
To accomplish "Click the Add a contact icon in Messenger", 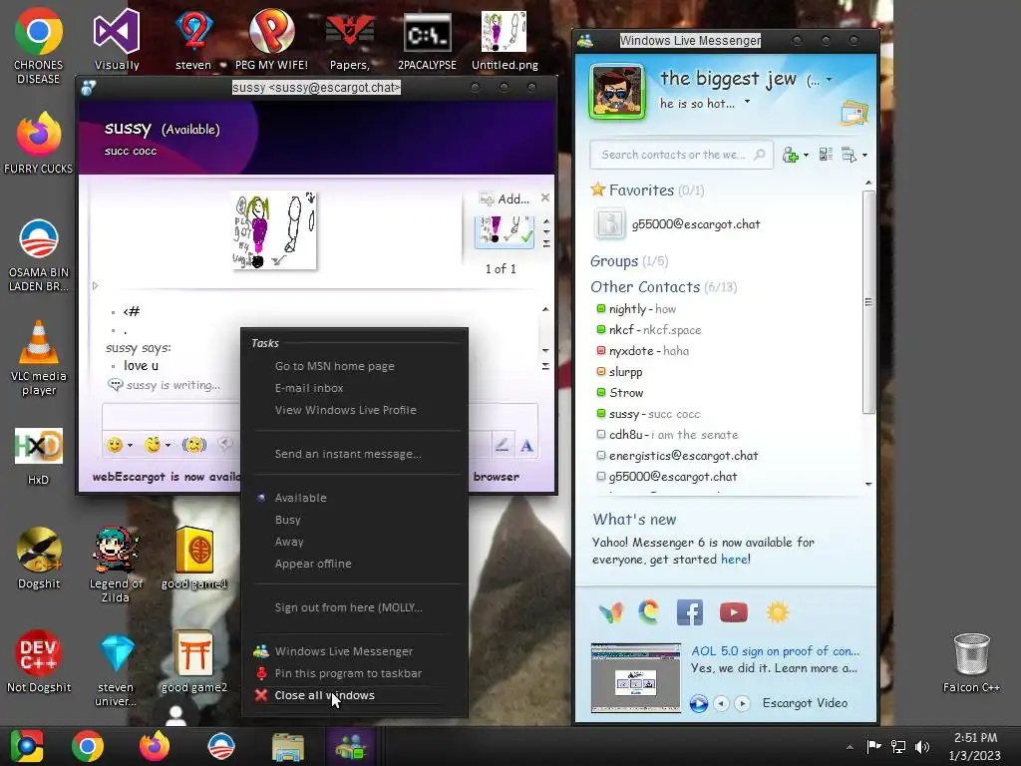I will (x=790, y=155).
